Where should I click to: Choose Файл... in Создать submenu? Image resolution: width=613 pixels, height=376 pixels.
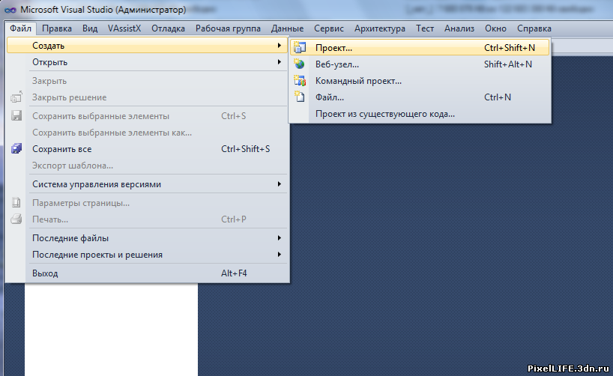coord(420,97)
